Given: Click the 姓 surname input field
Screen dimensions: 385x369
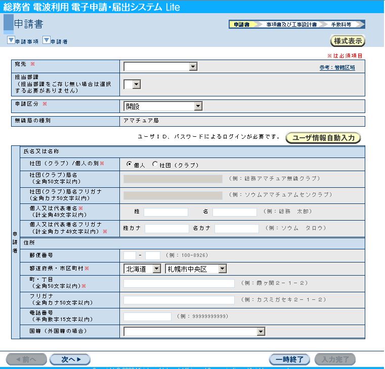Looking at the screenshot, I should (165, 212).
